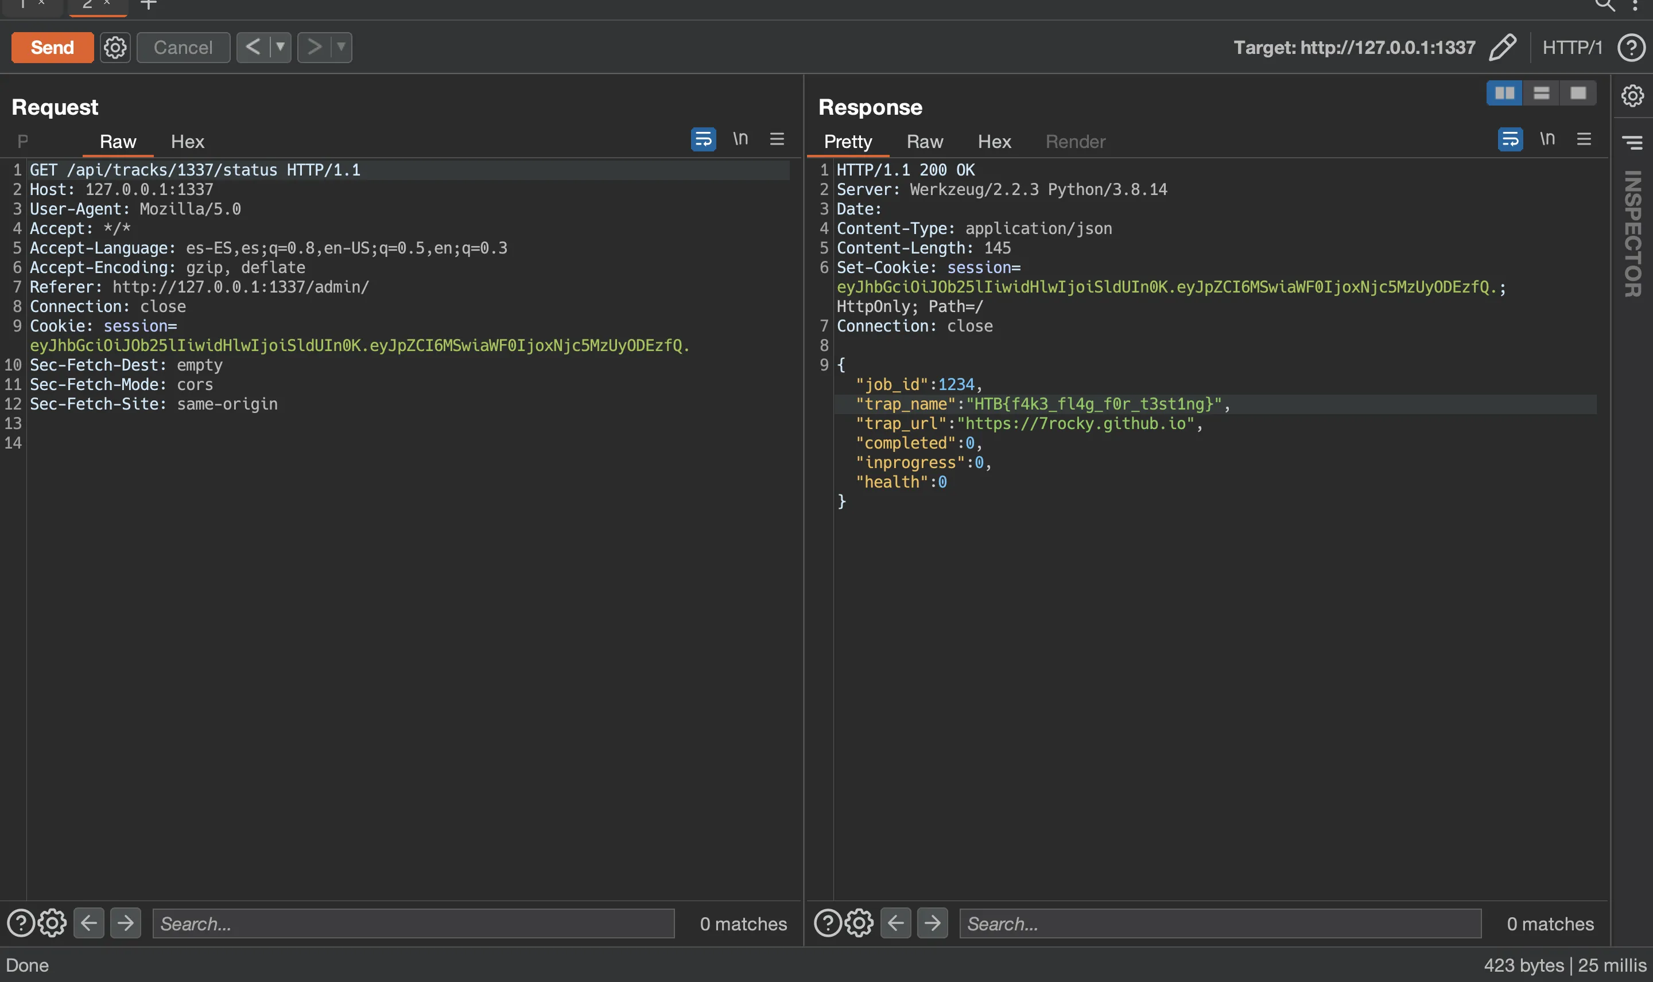The width and height of the screenshot is (1653, 982).
Task: Open the vertical INSPECTOR panel label
Action: click(x=1632, y=233)
